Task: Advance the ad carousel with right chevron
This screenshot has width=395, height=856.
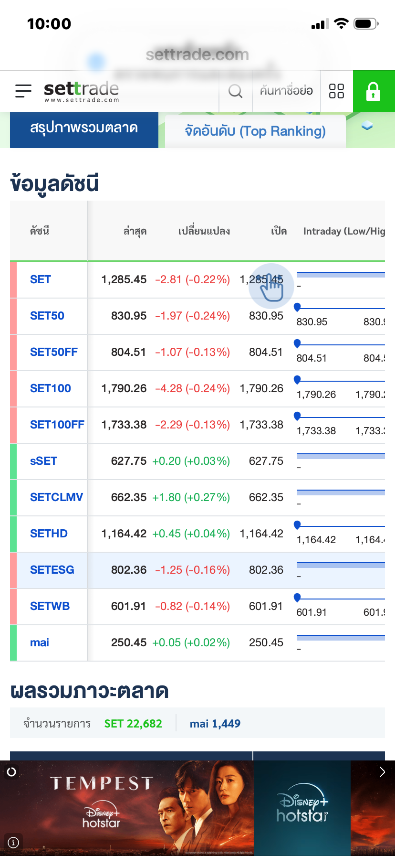Action: [x=382, y=772]
